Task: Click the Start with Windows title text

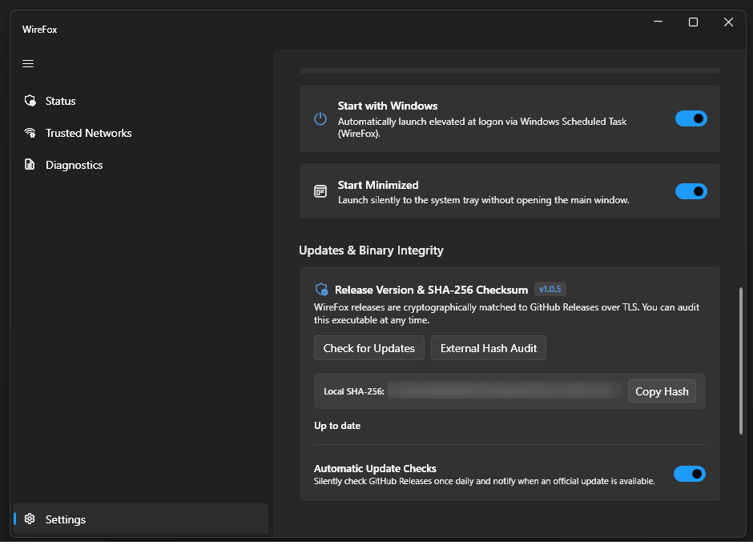Action: tap(388, 106)
